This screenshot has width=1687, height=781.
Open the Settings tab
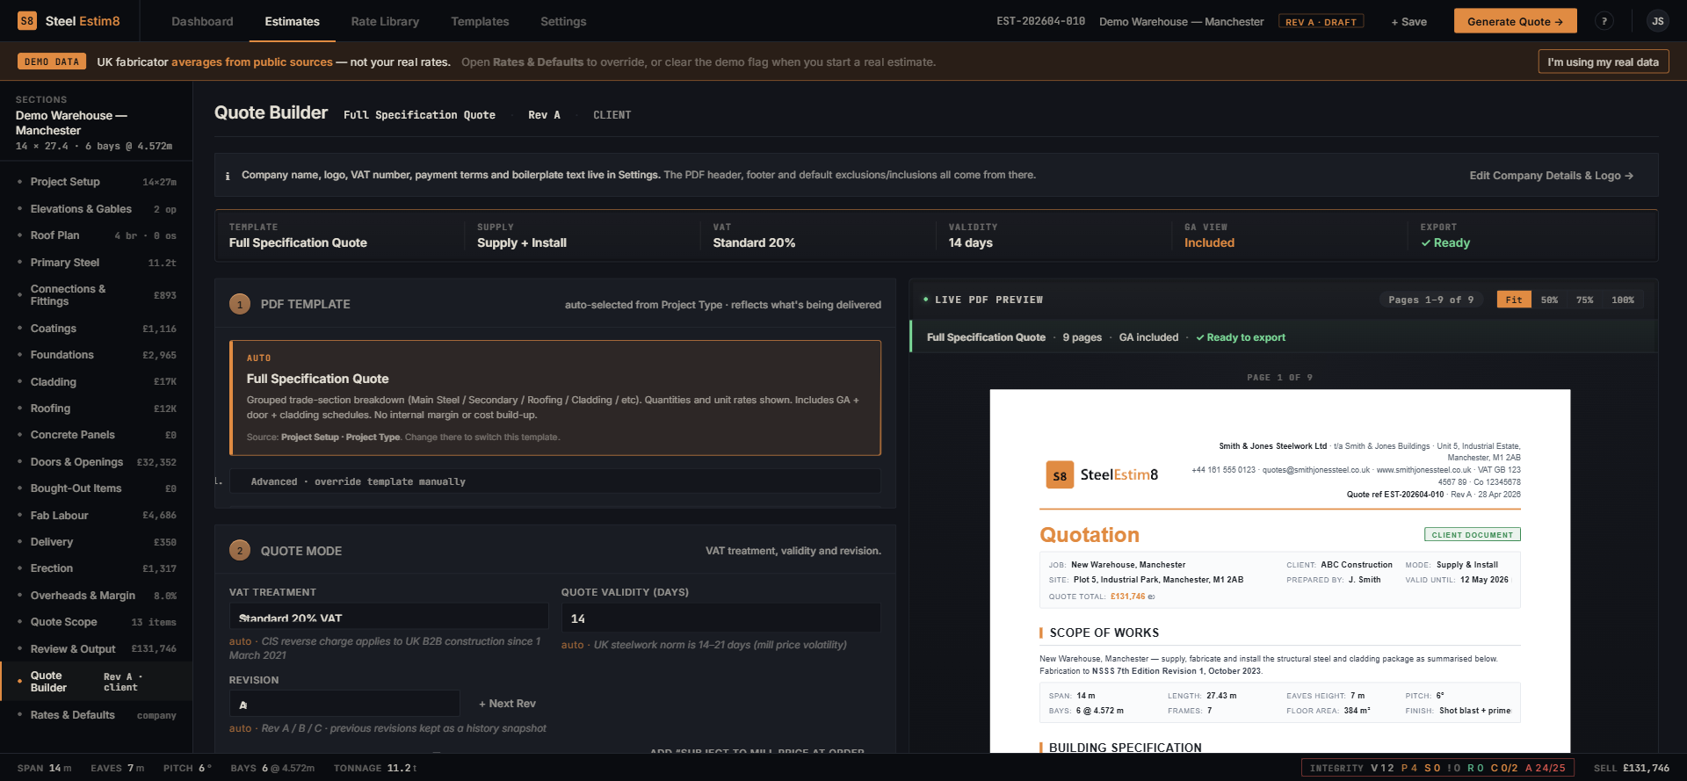[563, 21]
